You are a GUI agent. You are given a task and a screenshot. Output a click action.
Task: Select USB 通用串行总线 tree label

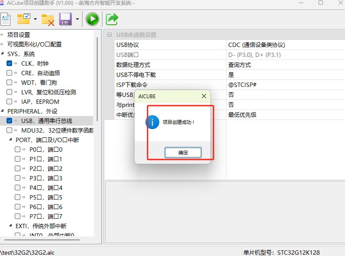point(46,121)
